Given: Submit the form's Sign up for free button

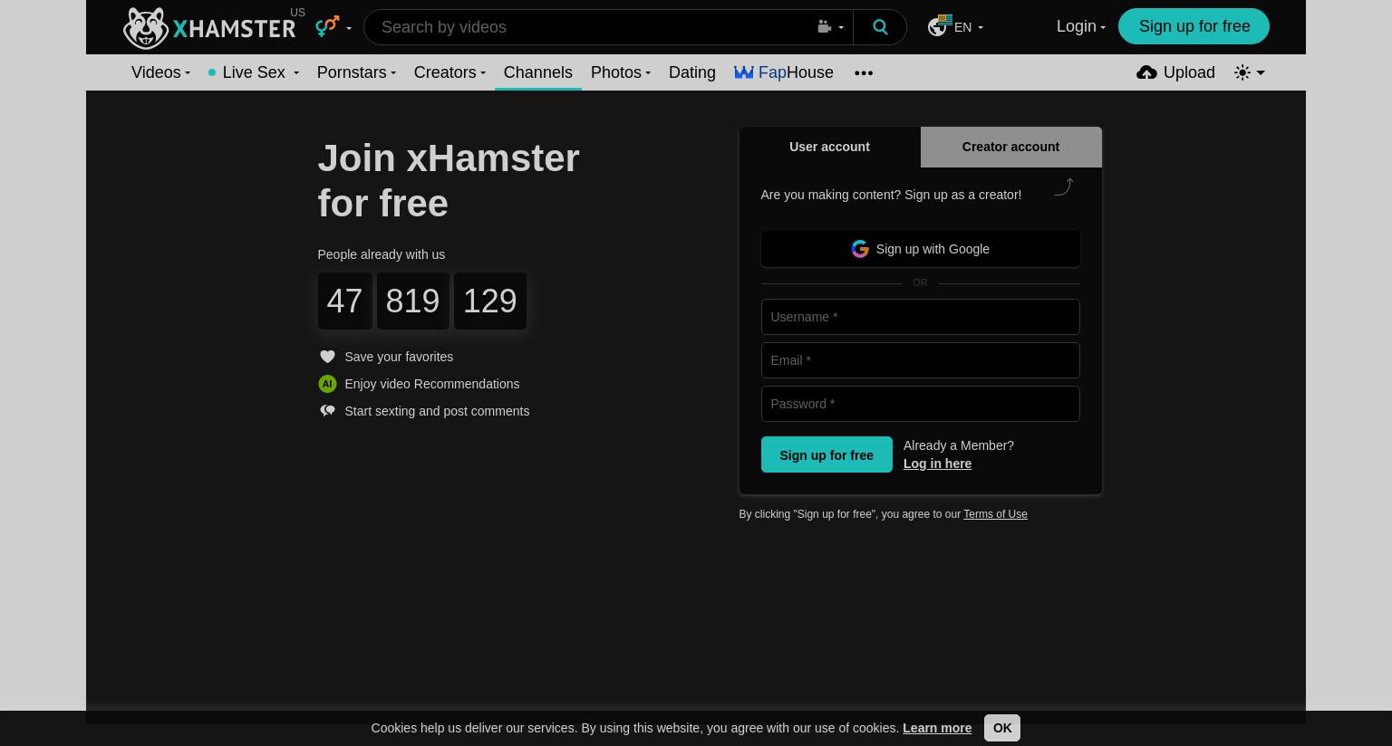Looking at the screenshot, I should pos(826,454).
